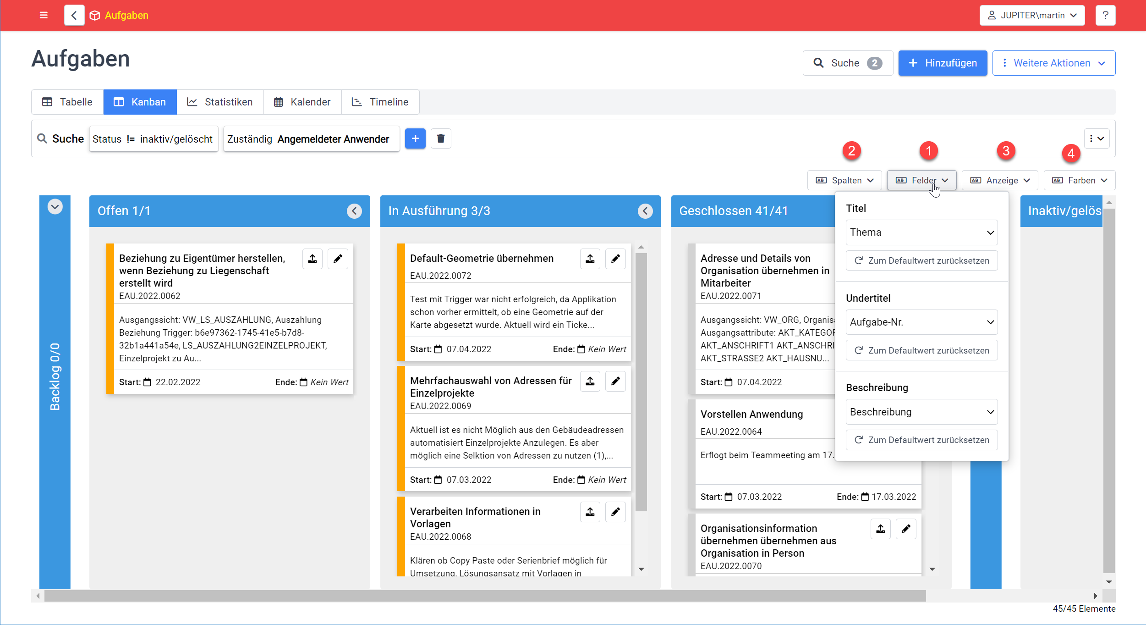Reset Titel to default value
Image resolution: width=1146 pixels, height=625 pixels.
[921, 260]
